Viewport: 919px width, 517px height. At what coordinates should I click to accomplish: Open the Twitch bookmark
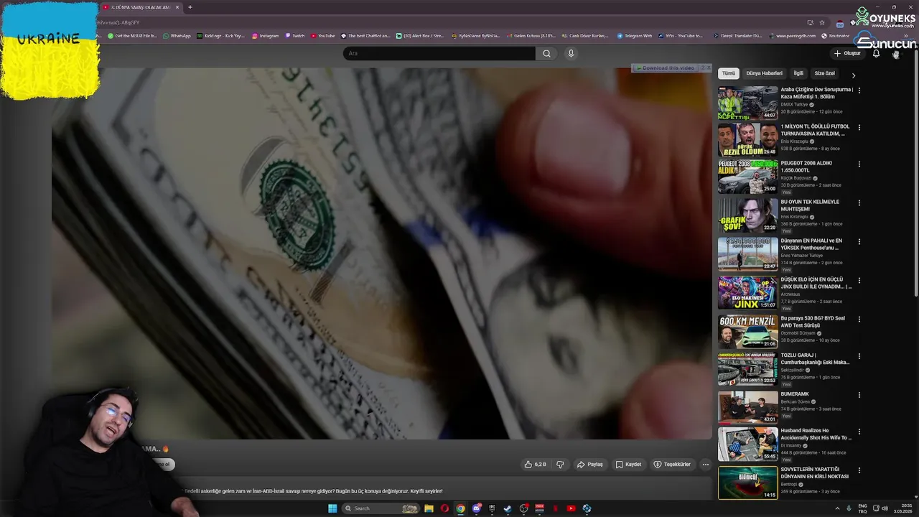point(295,35)
